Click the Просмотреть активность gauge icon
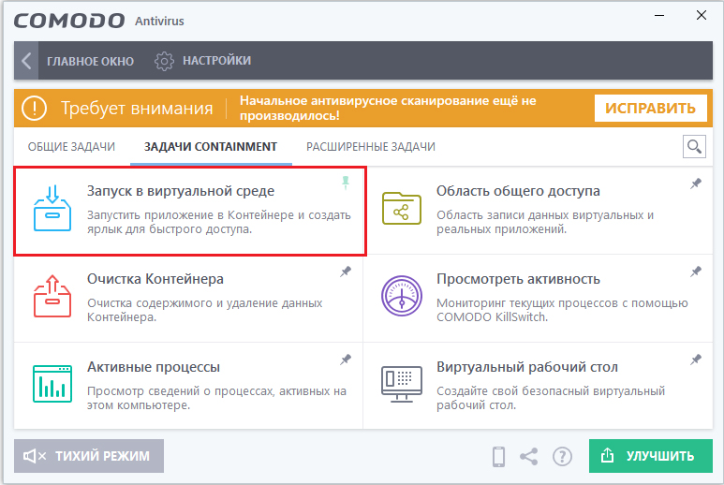 (x=402, y=296)
